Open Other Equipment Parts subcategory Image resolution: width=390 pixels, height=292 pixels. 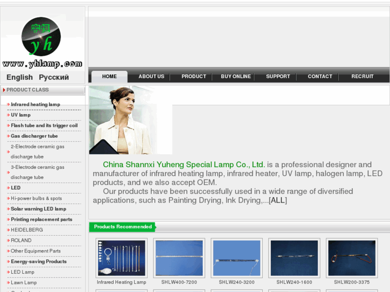coord(36,251)
